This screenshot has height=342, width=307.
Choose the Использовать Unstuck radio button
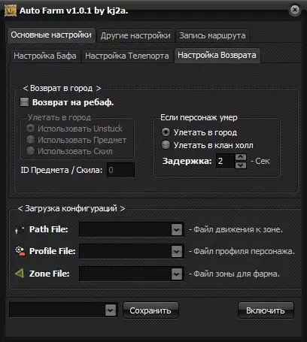[x=30, y=129]
